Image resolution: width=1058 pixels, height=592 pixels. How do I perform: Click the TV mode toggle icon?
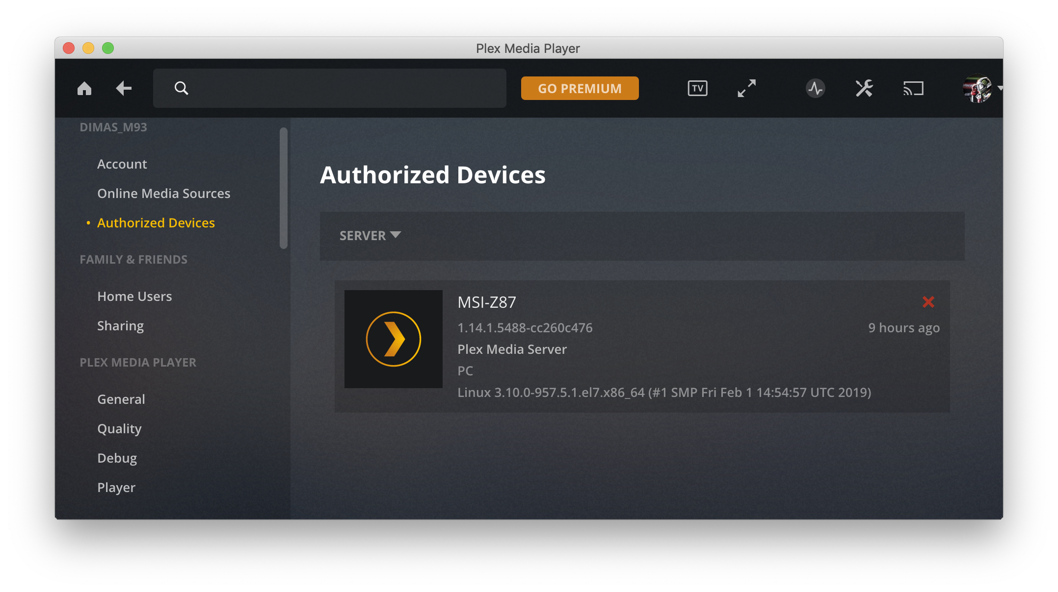pyautogui.click(x=698, y=88)
